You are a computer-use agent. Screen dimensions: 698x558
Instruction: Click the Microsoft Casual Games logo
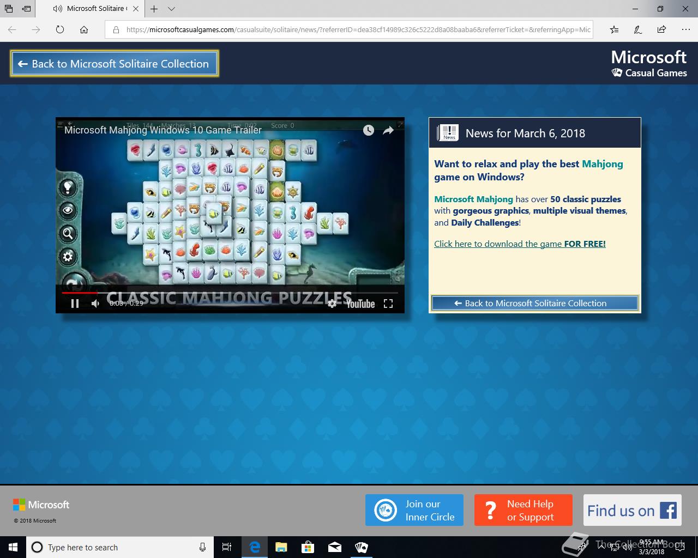tap(649, 64)
